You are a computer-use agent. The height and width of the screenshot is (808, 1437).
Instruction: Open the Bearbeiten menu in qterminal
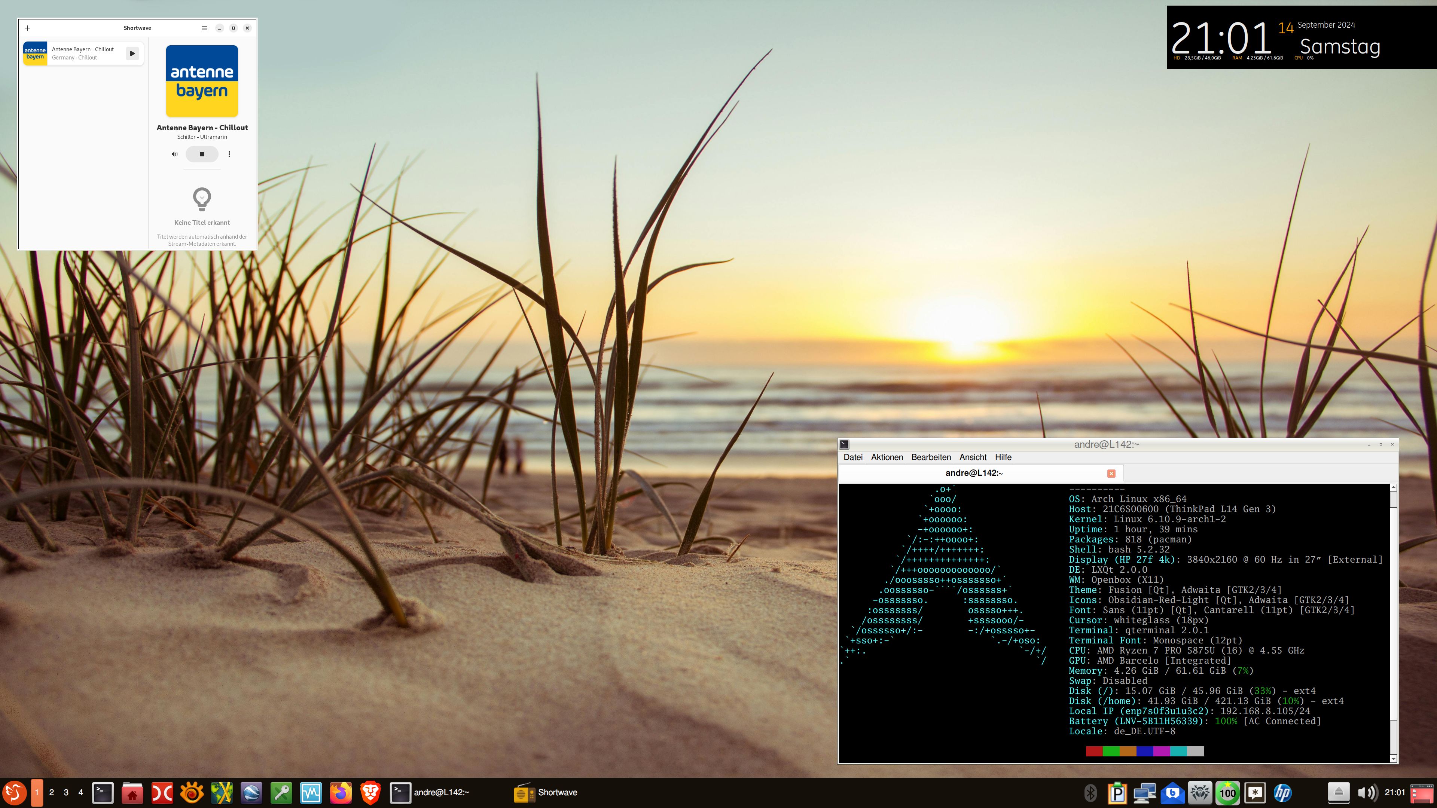[x=931, y=457]
